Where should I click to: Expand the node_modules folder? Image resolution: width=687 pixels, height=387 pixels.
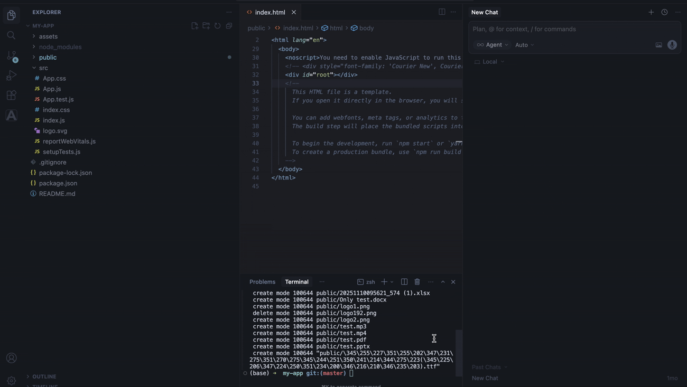point(60,47)
